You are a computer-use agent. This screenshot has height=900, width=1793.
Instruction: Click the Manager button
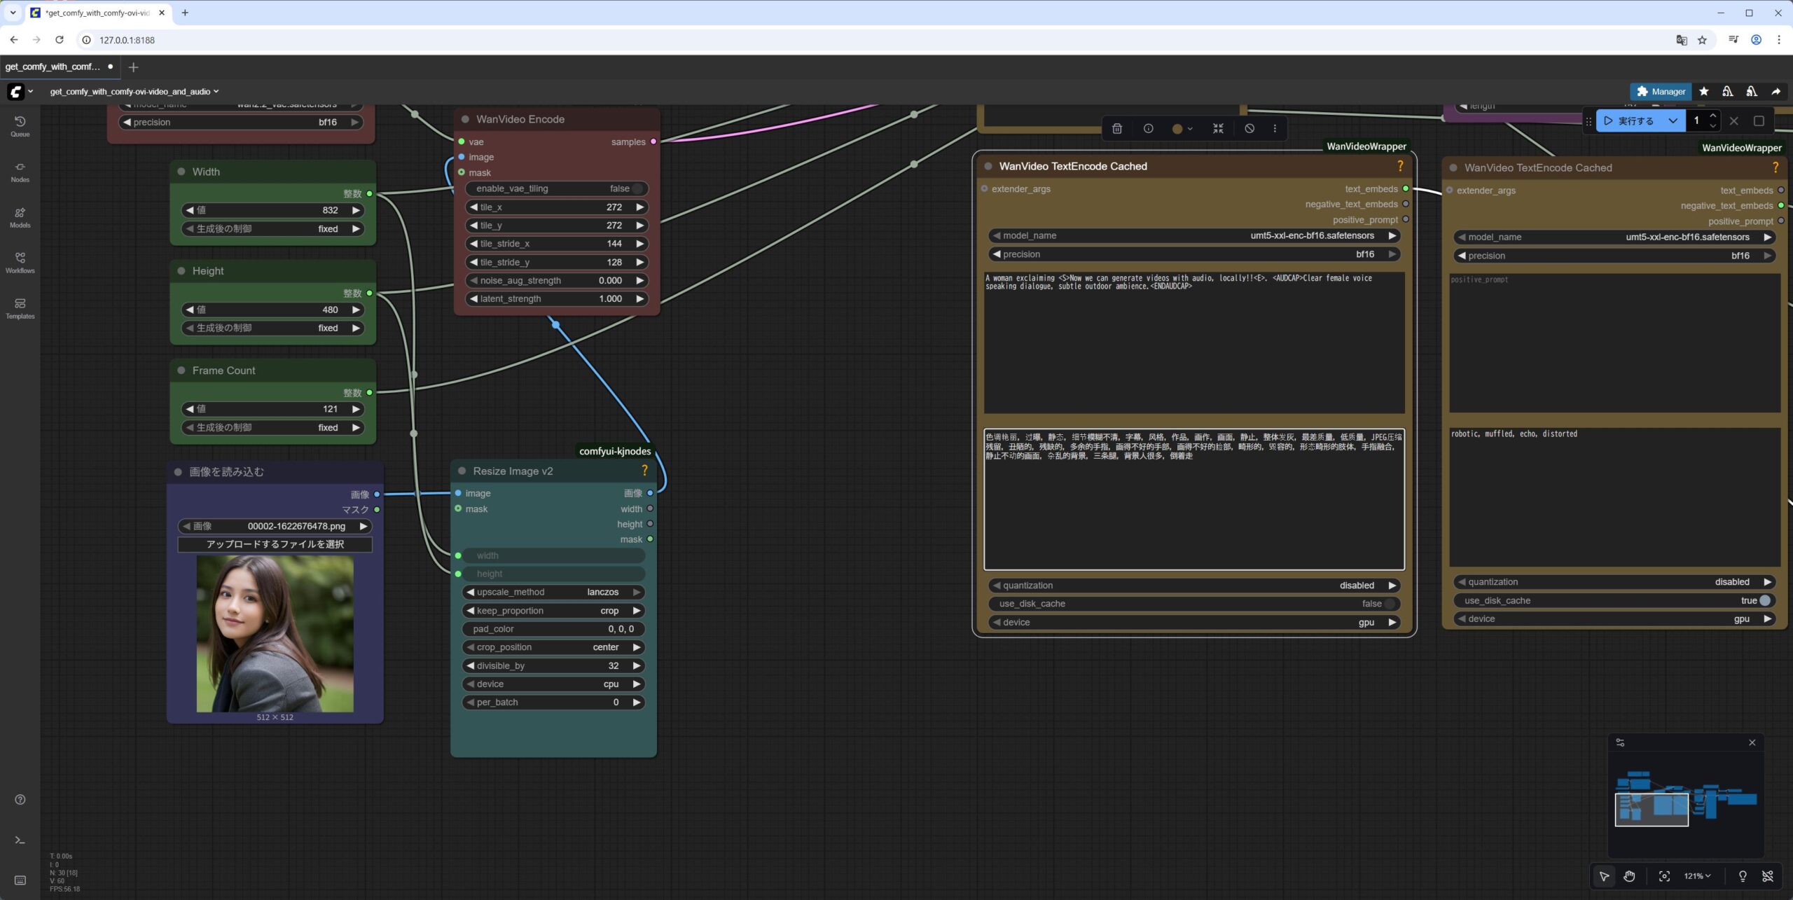coord(1661,91)
